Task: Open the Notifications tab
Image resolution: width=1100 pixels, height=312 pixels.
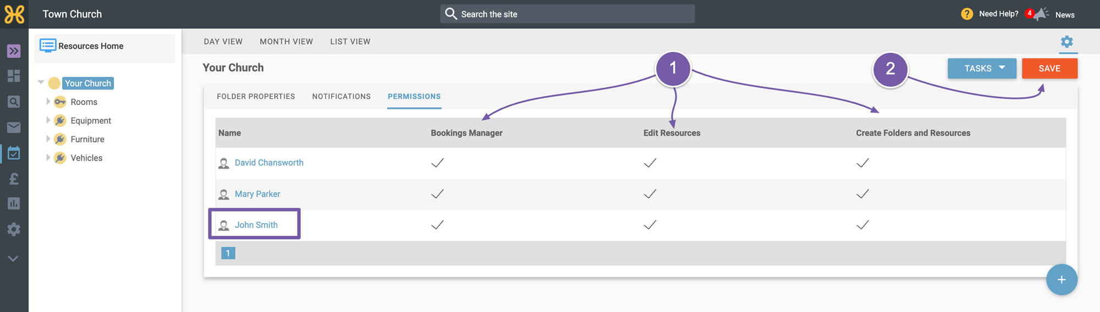Action: 342,97
